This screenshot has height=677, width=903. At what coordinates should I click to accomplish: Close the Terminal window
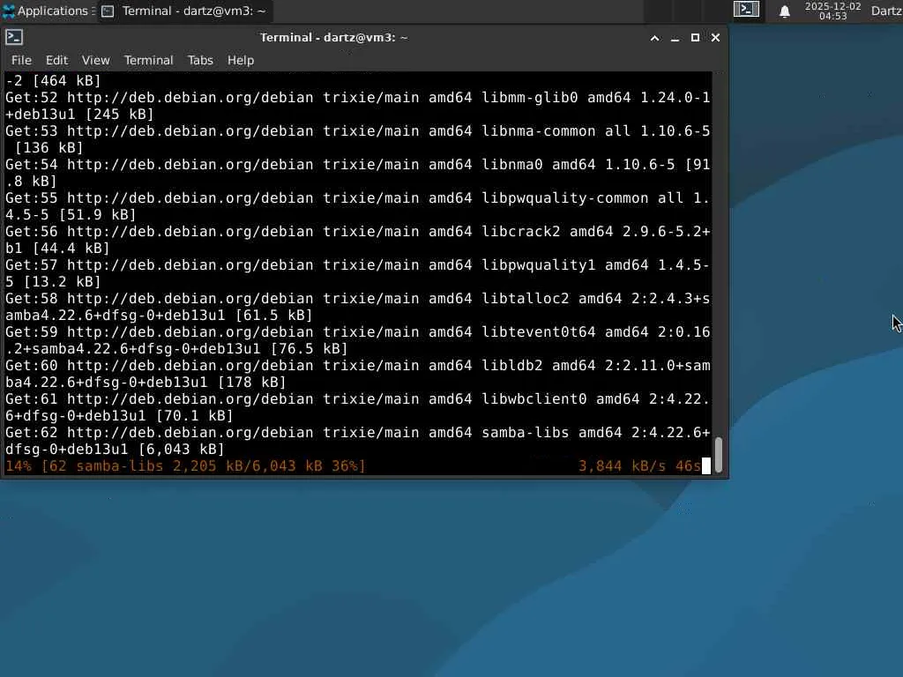(x=715, y=38)
